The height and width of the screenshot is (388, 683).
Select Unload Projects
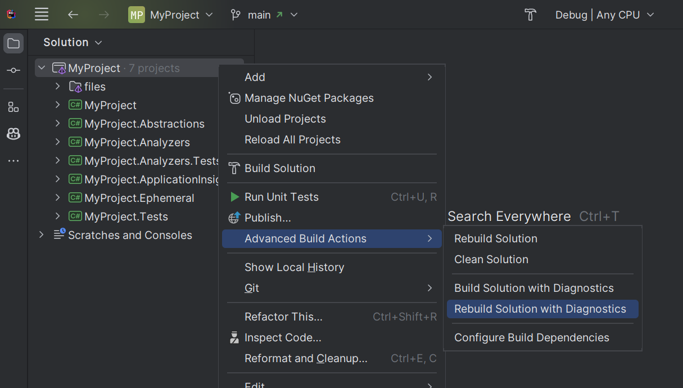coord(332,119)
